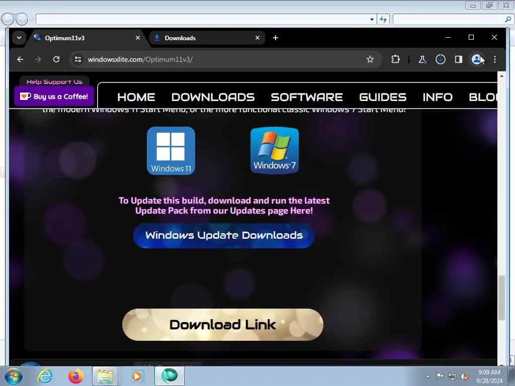This screenshot has width=515, height=386.
Task: Launch Firefox from taskbar
Action: click(75, 376)
